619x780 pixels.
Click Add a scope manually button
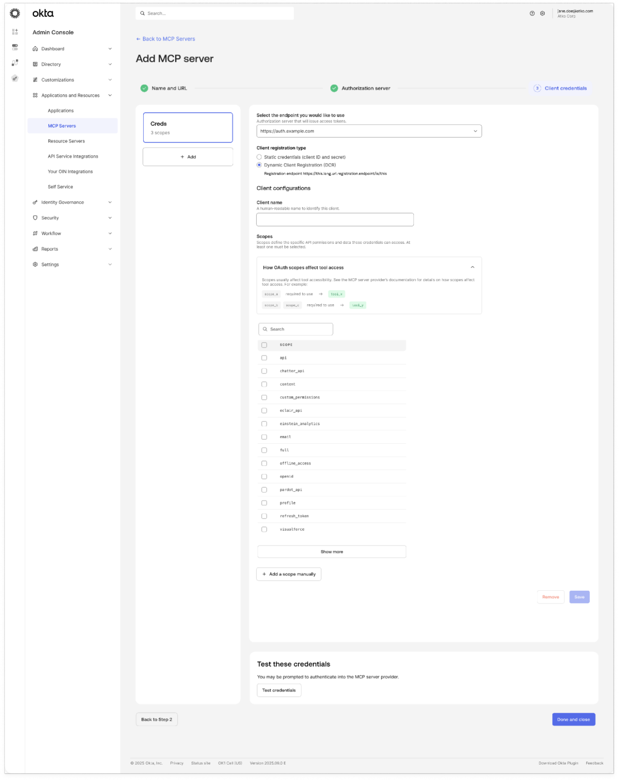289,574
